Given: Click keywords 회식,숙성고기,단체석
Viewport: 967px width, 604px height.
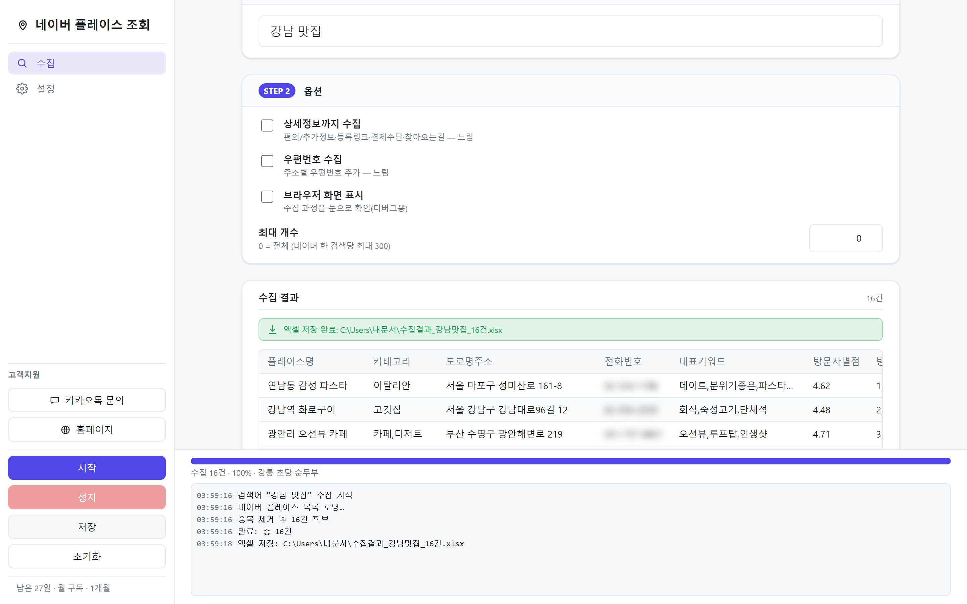Looking at the screenshot, I should click(x=723, y=410).
